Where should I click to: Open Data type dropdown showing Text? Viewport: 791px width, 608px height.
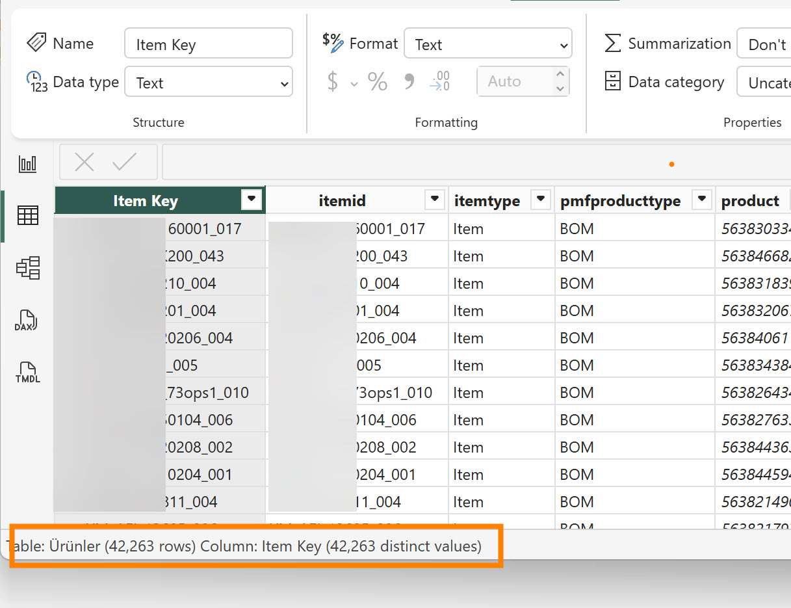(x=209, y=83)
